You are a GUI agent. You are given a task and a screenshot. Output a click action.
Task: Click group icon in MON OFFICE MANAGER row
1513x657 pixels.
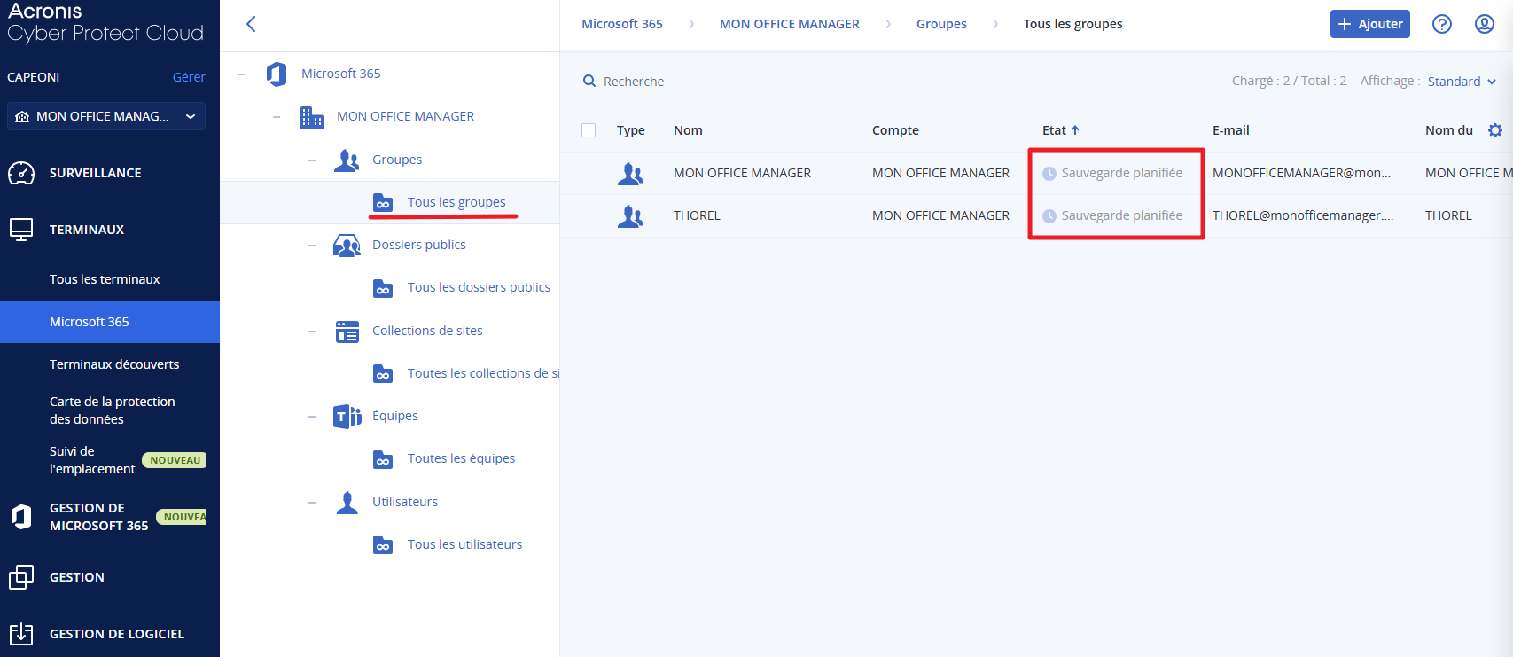click(630, 174)
